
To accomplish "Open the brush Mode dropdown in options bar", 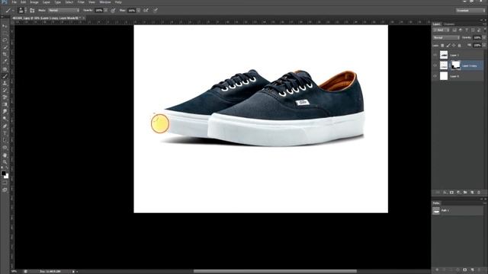I will click(x=63, y=10).
